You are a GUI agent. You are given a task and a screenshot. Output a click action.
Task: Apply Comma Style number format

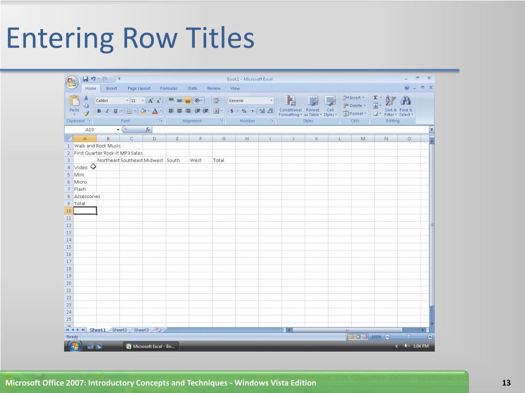pyautogui.click(x=252, y=111)
